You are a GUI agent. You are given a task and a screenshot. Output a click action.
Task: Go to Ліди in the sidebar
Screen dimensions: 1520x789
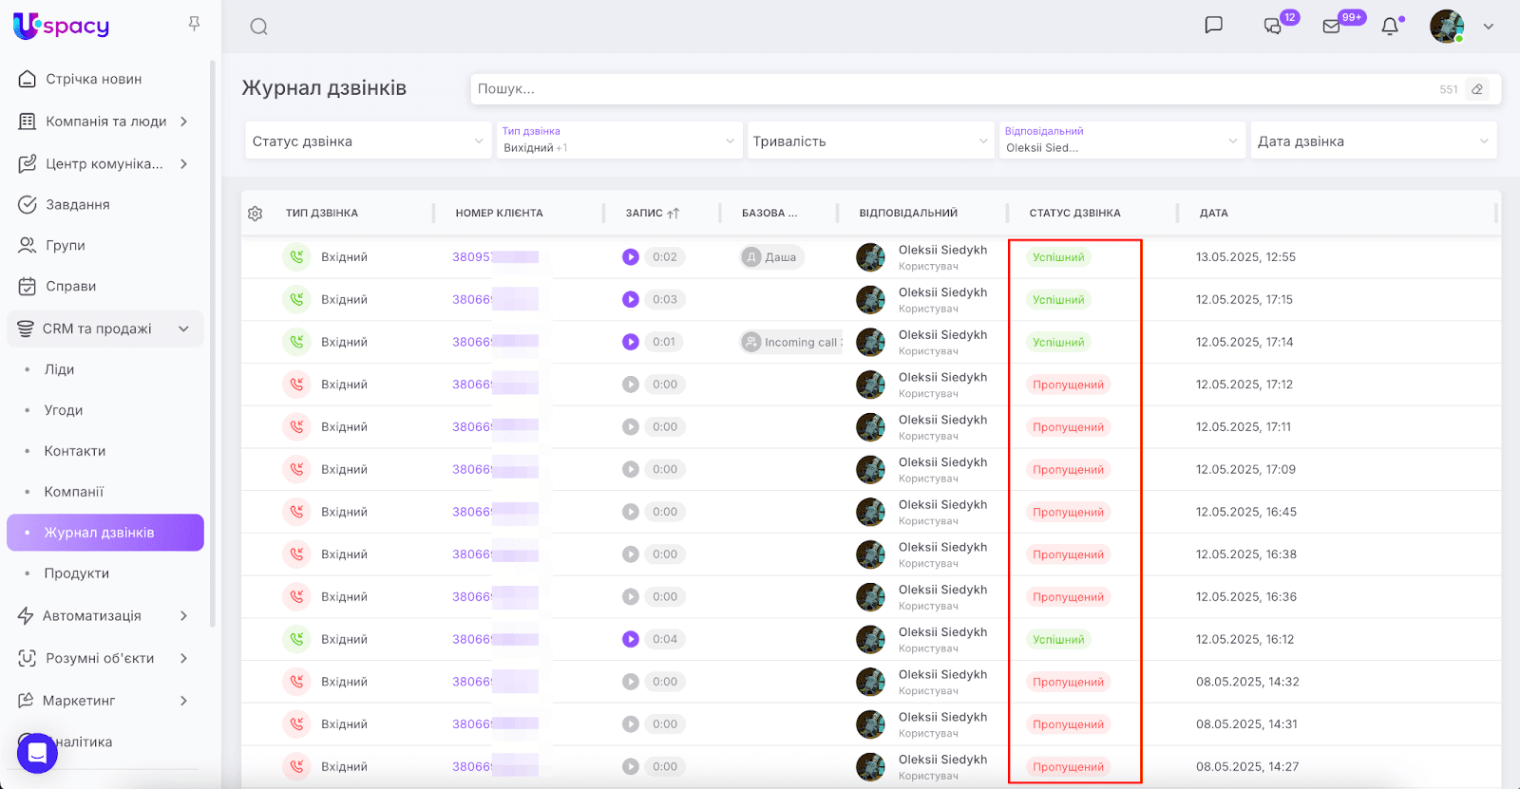(59, 369)
